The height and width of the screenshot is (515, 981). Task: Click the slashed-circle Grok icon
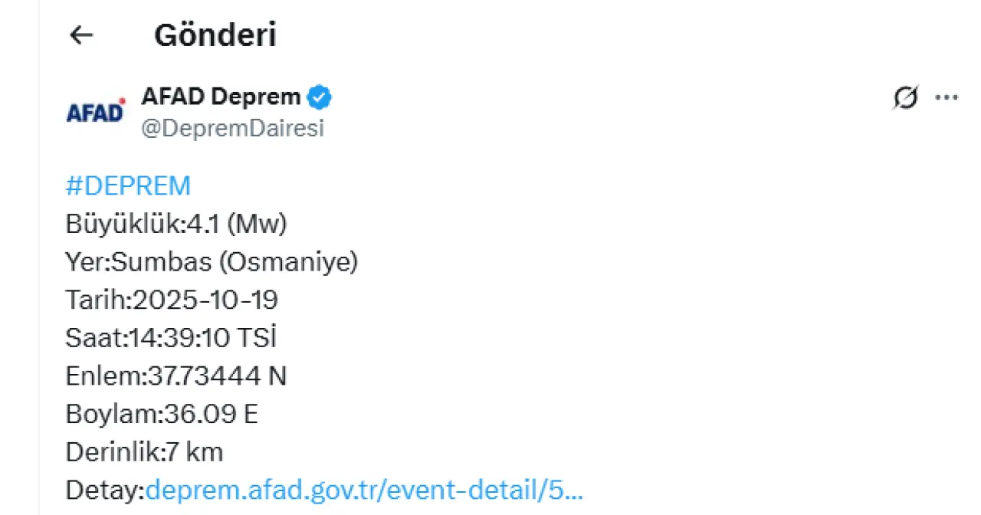(906, 98)
